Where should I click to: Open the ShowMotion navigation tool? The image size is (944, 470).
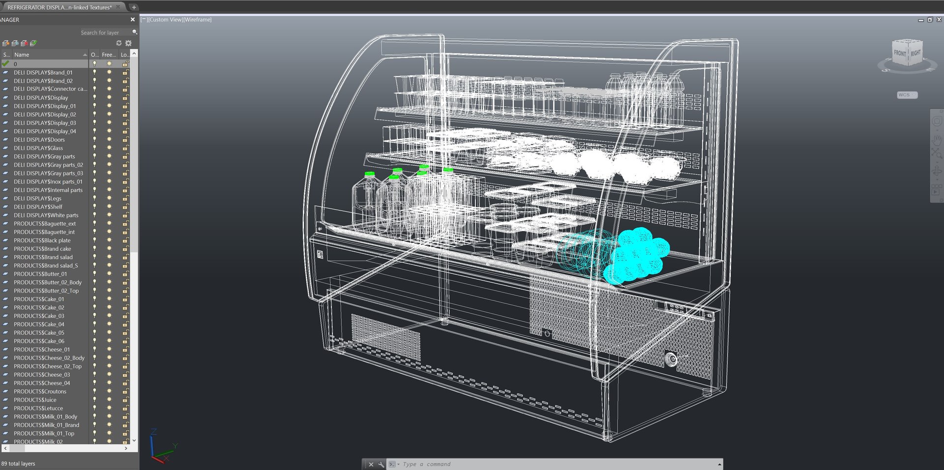coord(937,189)
